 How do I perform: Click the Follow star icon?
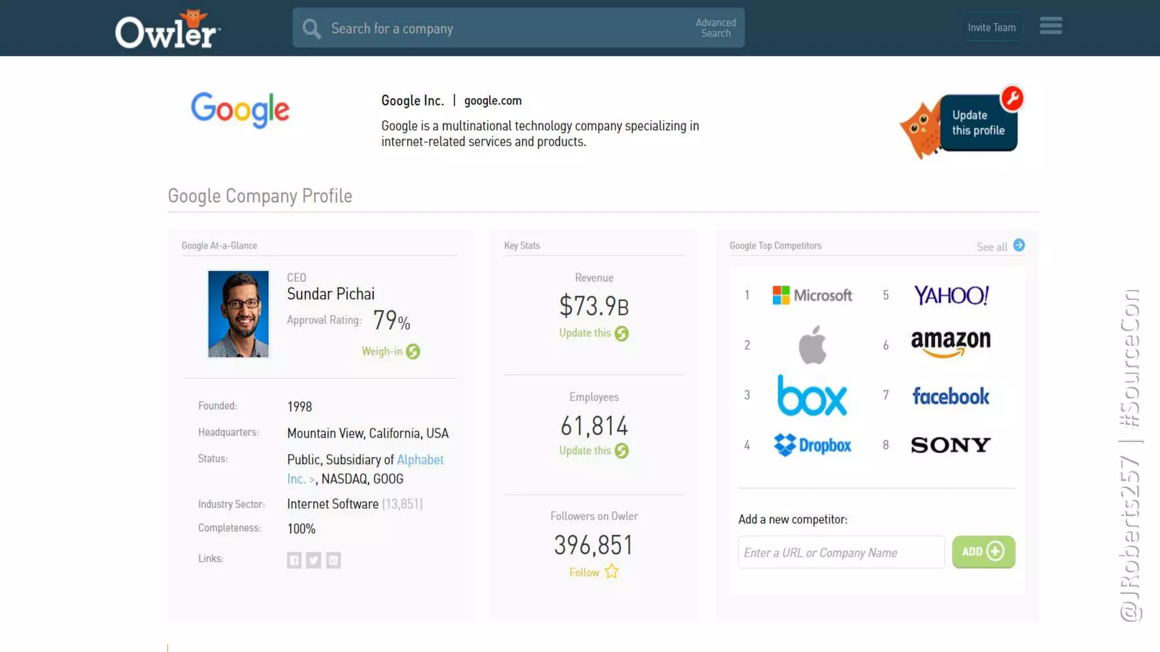[612, 572]
